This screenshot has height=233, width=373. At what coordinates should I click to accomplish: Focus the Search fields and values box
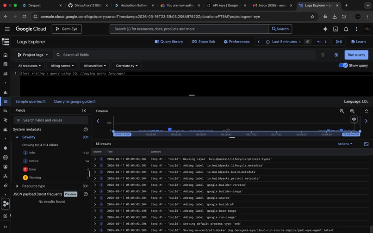[51, 120]
